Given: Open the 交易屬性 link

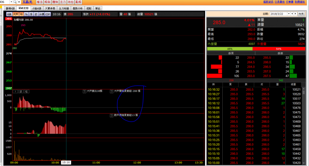Looking at the screenshot, I should click(279, 2).
